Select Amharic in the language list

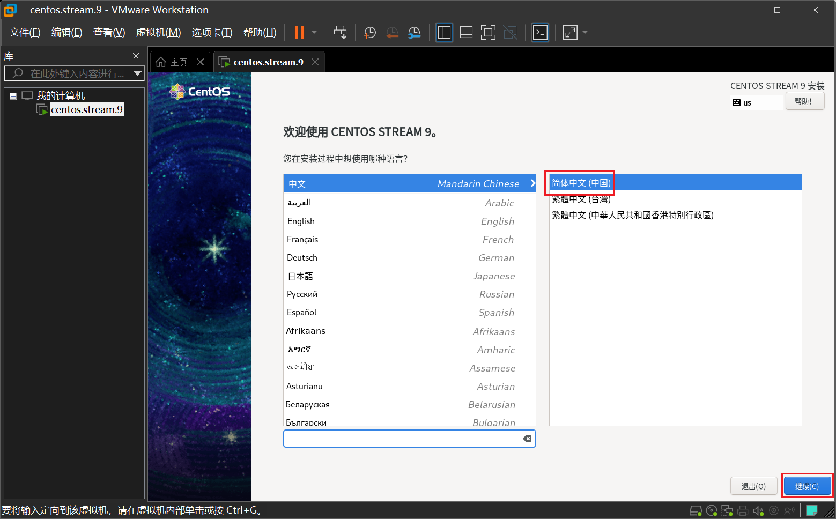click(410, 350)
